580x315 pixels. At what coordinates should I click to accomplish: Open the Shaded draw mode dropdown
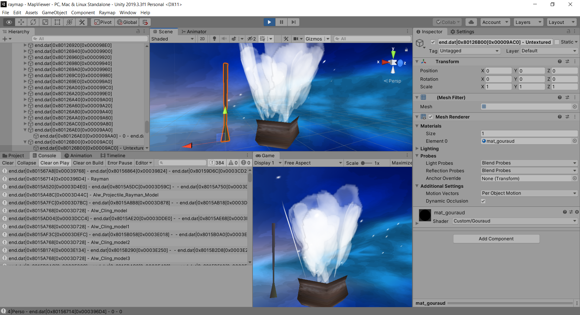[x=172, y=39]
